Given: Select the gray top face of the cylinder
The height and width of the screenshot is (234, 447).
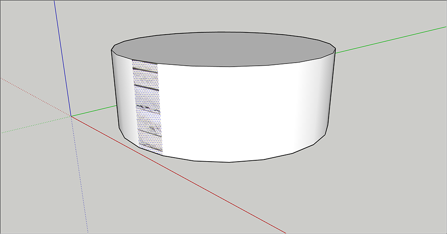Looking at the screenshot, I should 222,49.
